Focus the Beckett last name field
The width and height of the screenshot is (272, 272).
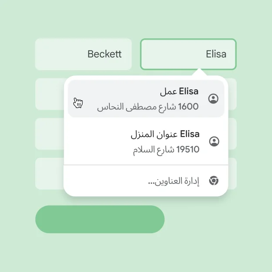pos(83,54)
